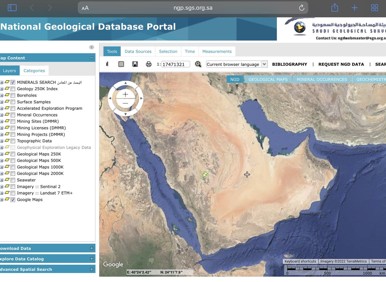Open the REQUEST NGD DATA link

[x=341, y=64]
